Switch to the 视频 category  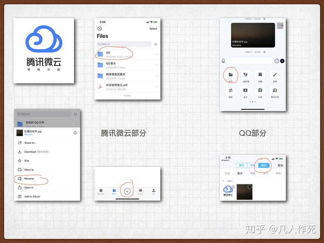(x=253, y=173)
